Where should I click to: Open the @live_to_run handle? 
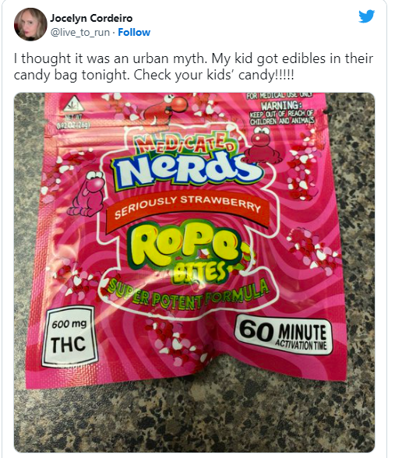pyautogui.click(x=80, y=32)
